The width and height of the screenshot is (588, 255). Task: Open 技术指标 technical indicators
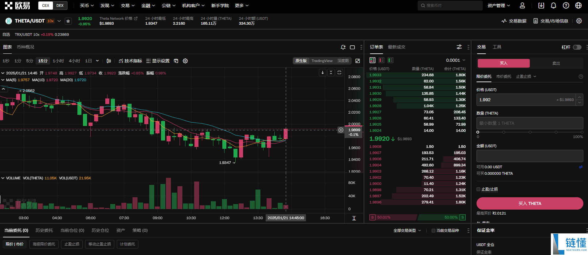tap(130, 61)
